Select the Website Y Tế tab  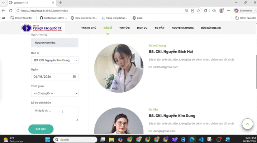[x=31, y=3]
